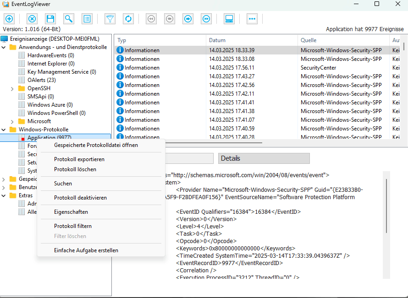Expand the OpenSSH folder
408x298 pixels.
point(12,88)
